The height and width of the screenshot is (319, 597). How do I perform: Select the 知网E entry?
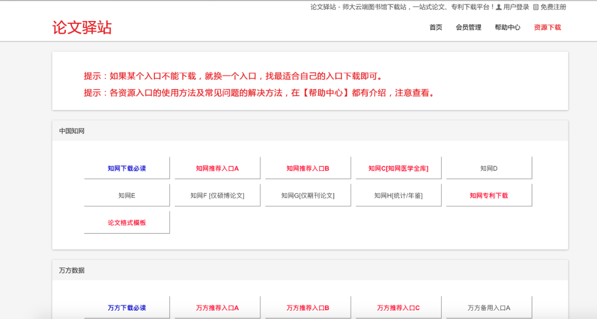(x=127, y=195)
